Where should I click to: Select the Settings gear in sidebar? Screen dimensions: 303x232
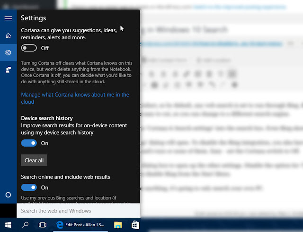coord(8,53)
